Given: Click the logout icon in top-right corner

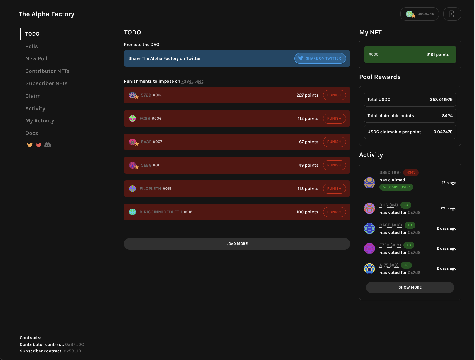Looking at the screenshot, I should [452, 14].
